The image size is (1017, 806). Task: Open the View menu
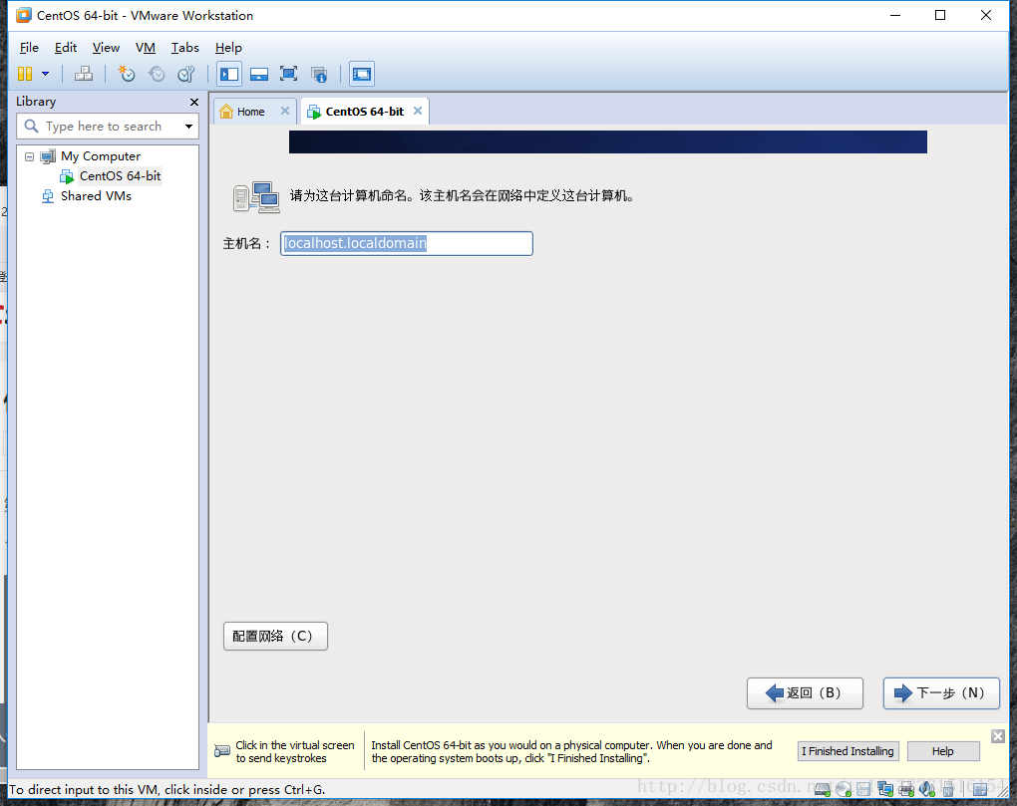[x=106, y=47]
